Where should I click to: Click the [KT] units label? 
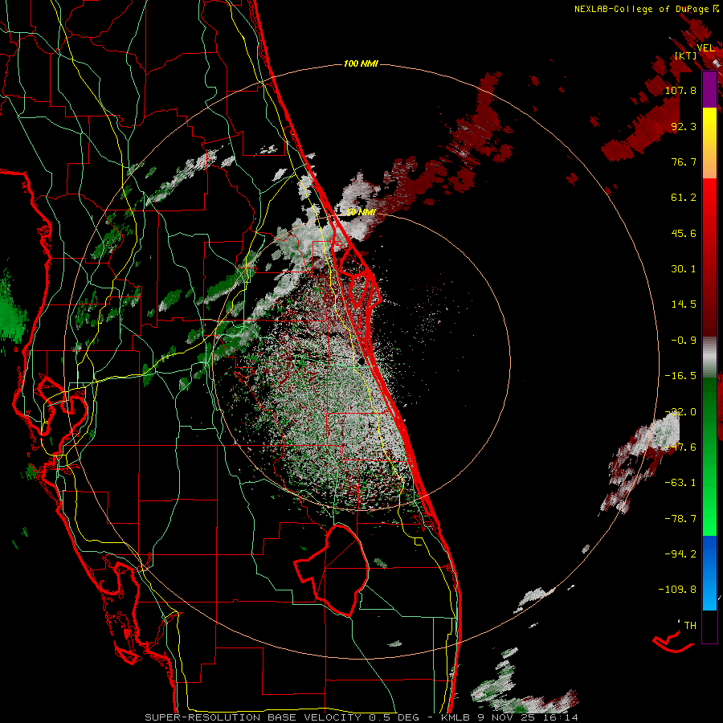point(685,55)
